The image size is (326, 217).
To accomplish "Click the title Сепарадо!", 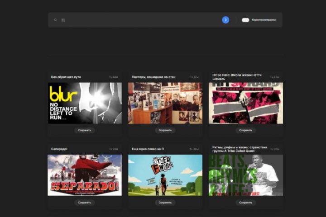I will (x=59, y=149).
